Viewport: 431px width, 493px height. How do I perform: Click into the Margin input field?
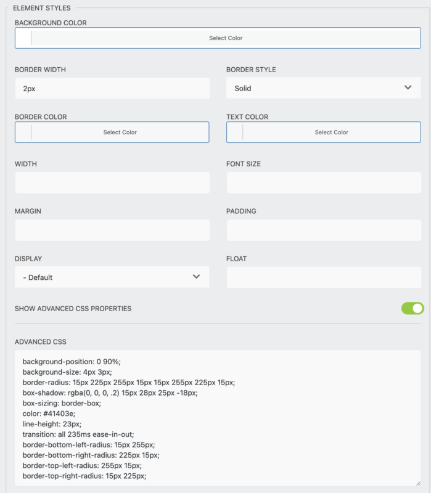(112, 230)
